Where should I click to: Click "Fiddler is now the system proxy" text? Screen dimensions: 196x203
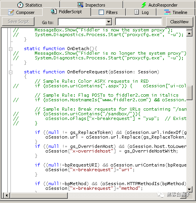123,30
